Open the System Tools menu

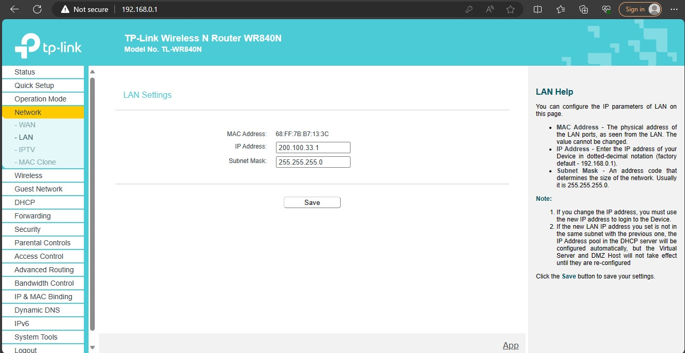tap(43, 337)
